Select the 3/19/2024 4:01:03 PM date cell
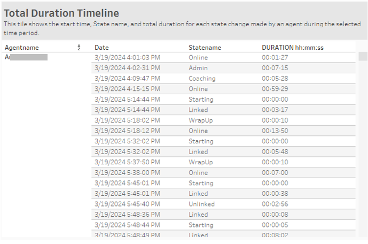This screenshot has width=368, height=244. click(127, 57)
